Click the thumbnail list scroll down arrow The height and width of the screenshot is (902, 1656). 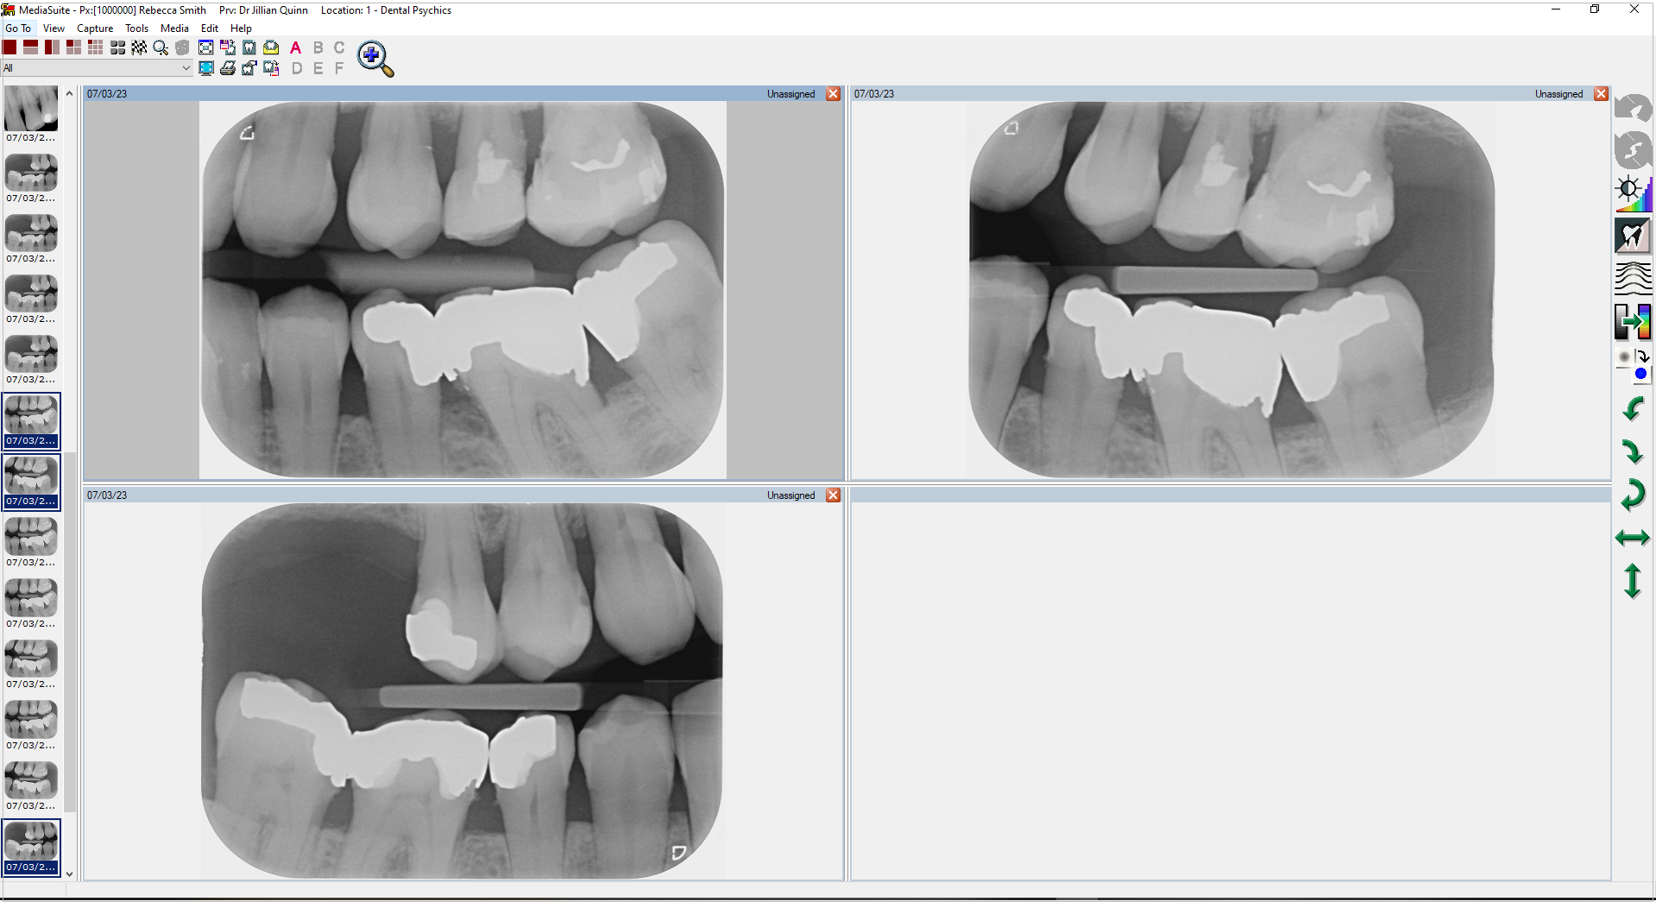[x=70, y=874]
